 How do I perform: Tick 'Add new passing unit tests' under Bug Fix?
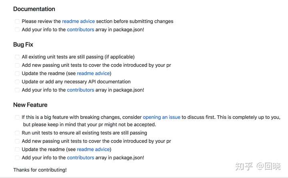(17, 65)
